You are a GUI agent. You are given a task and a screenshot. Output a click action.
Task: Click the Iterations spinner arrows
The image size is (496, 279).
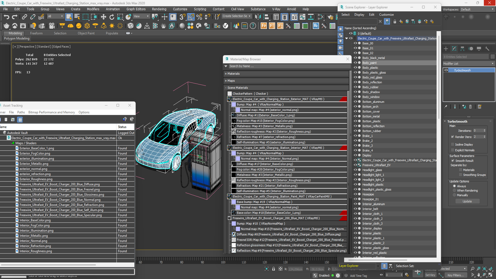pyautogui.click(x=485, y=131)
